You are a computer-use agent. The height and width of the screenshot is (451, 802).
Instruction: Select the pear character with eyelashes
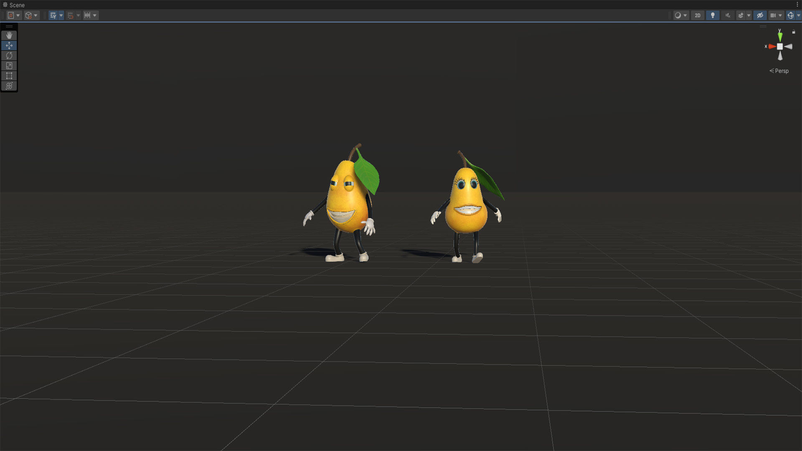click(x=467, y=208)
